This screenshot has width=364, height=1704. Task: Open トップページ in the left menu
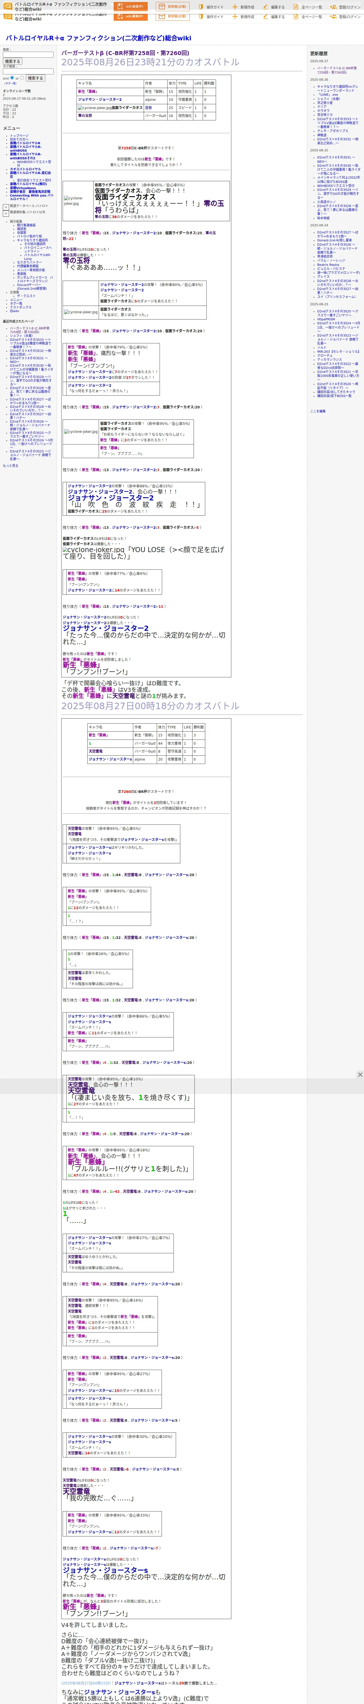click(19, 135)
